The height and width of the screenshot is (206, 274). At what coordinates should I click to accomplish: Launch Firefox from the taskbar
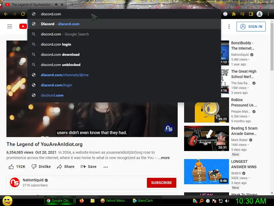click(x=81, y=201)
